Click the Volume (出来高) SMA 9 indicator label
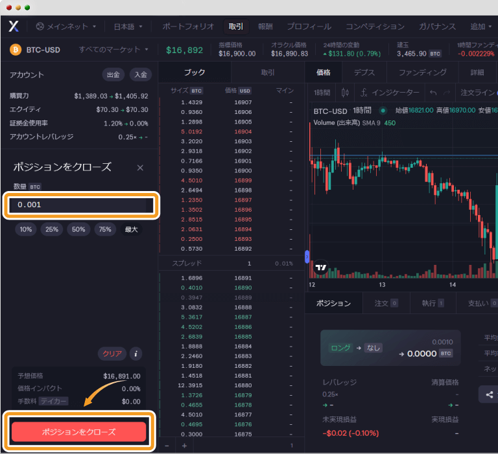 (346, 123)
